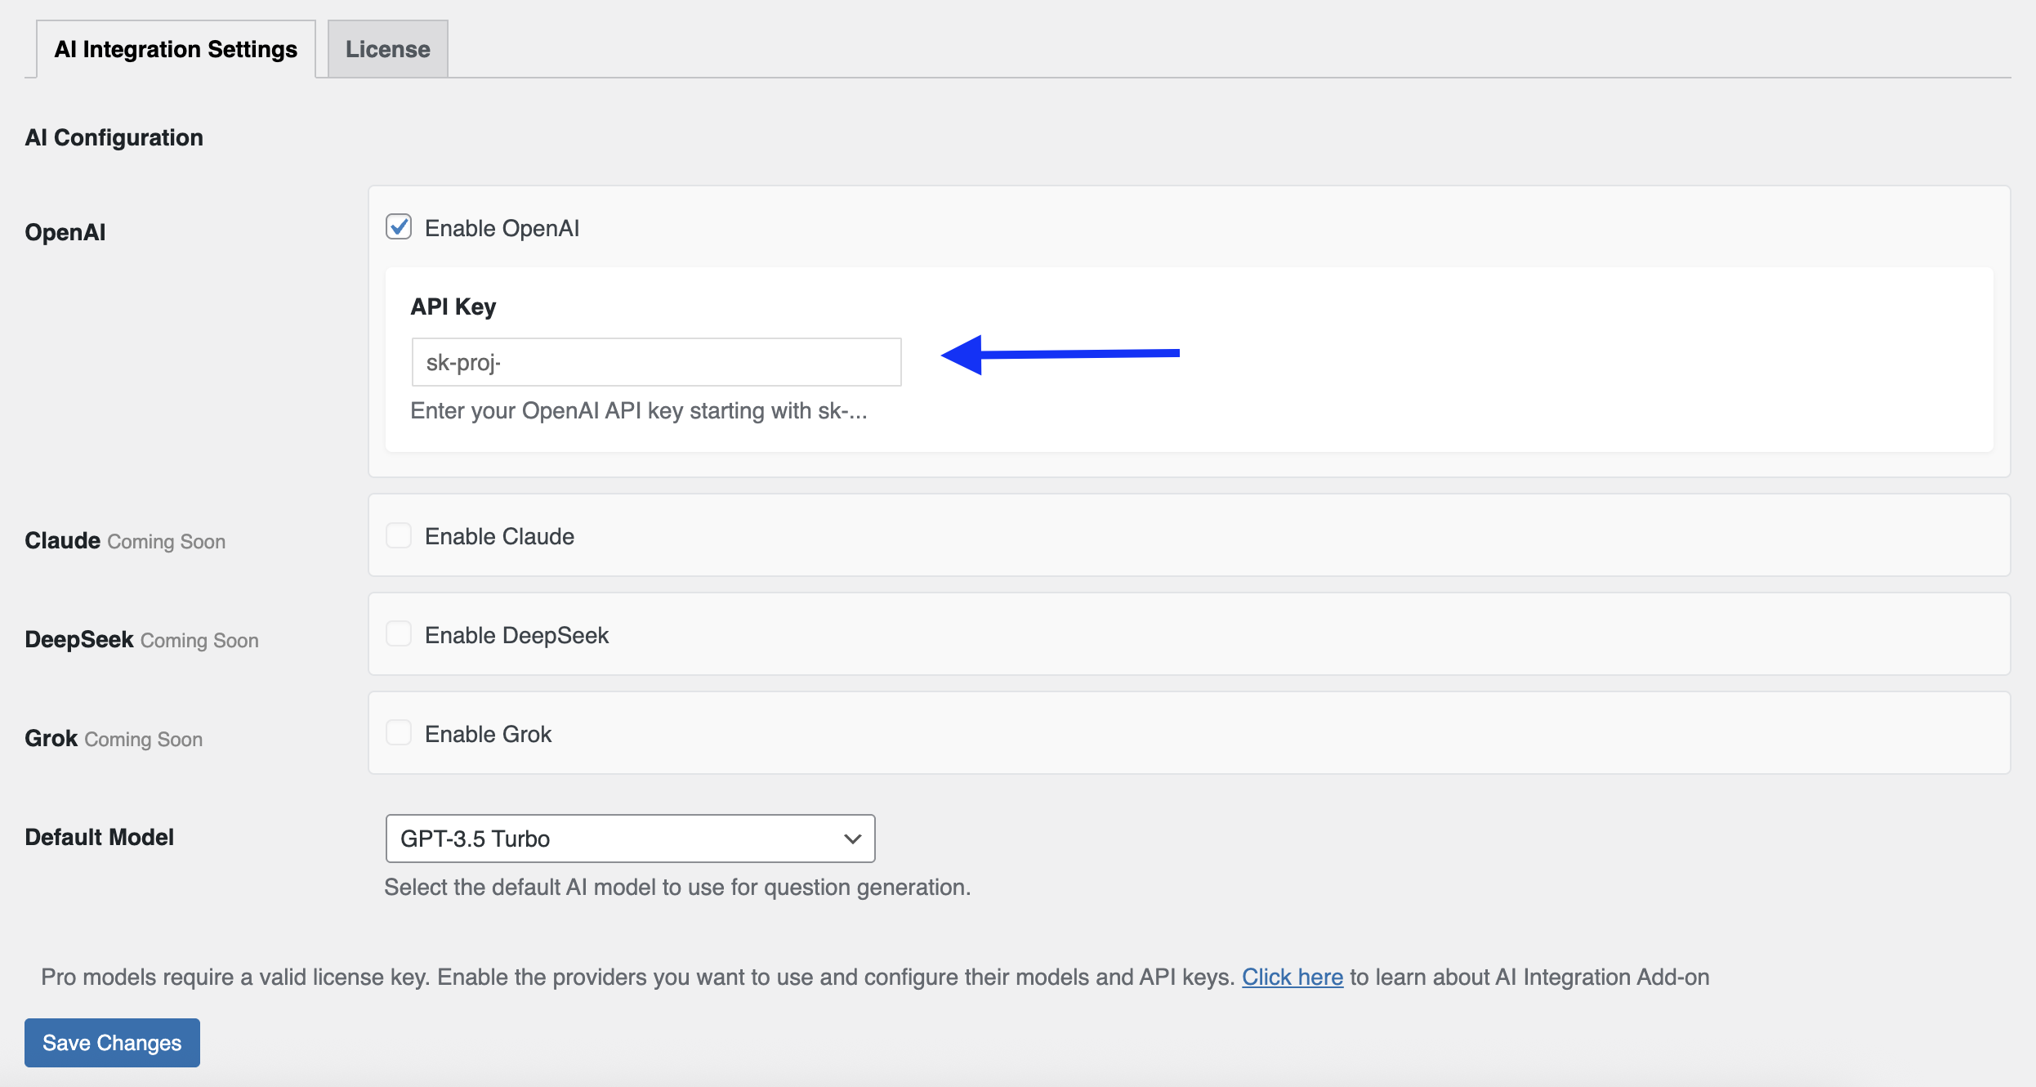The width and height of the screenshot is (2036, 1087).
Task: Click the 'DeepSeek Coming Soon' row label
Action: 141,639
